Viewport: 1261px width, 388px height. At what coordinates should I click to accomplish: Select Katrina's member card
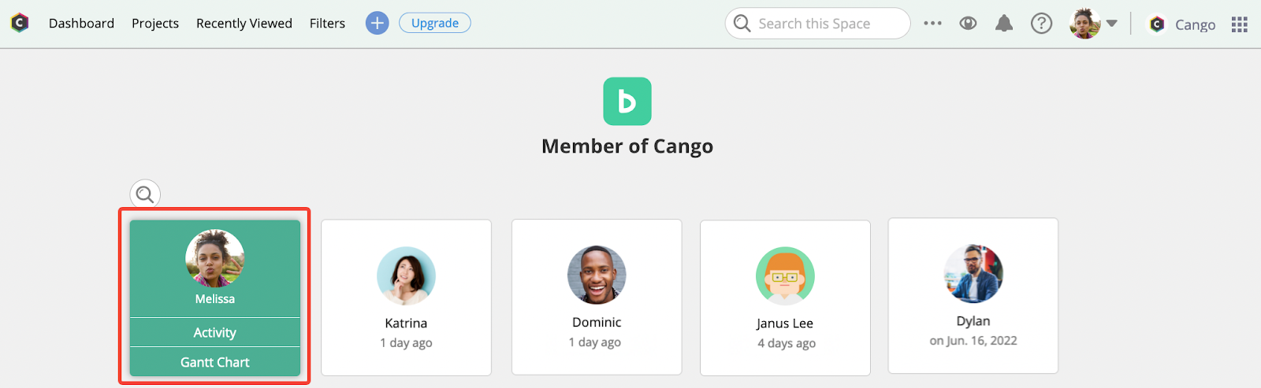(406, 297)
